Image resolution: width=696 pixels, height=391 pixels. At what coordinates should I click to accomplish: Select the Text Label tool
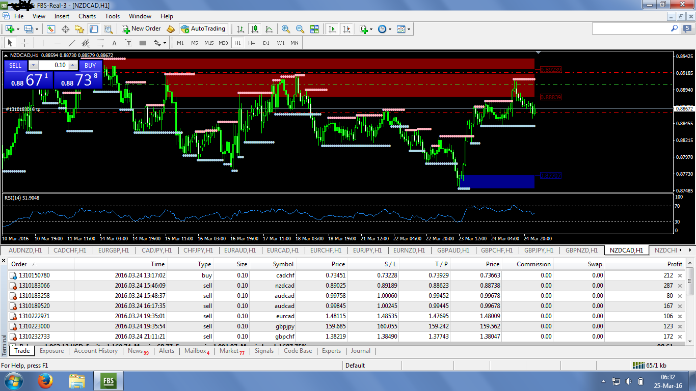point(128,43)
